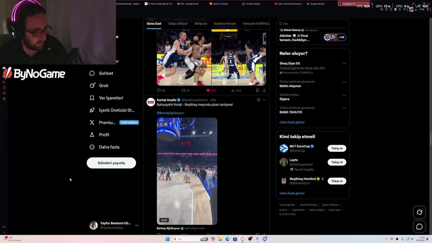Open account menu for Tayfur Bestami Gökbaş
This screenshot has height=243, width=432.
tap(137, 225)
